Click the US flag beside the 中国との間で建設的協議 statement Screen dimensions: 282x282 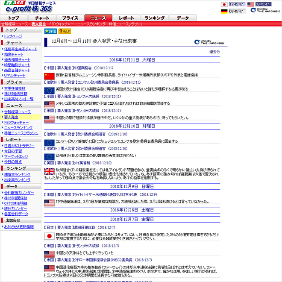tap(49, 119)
